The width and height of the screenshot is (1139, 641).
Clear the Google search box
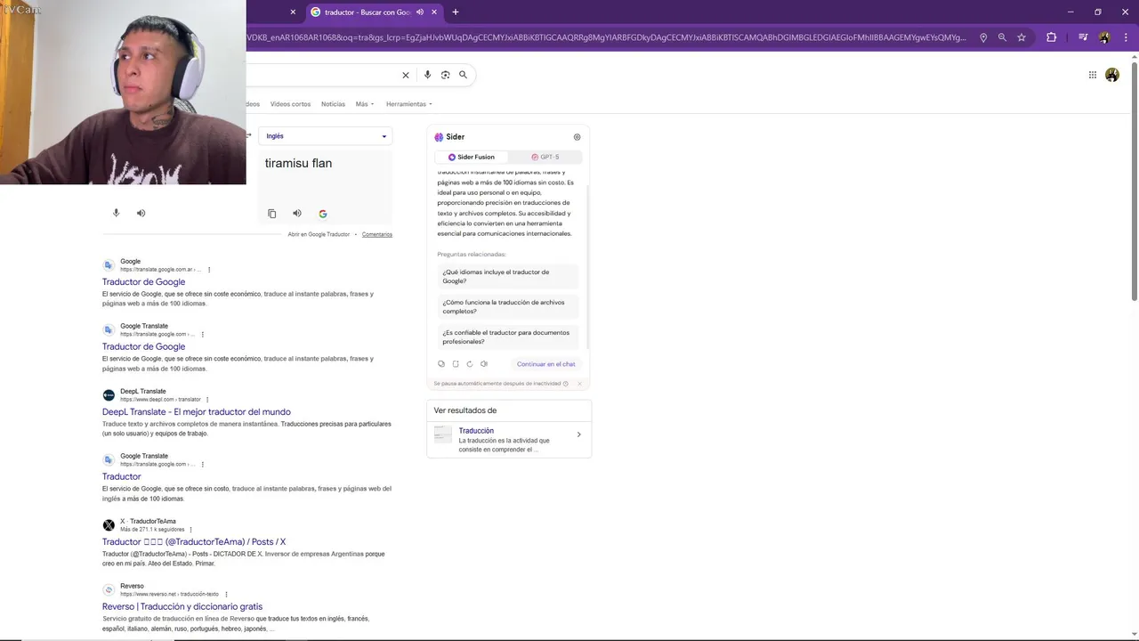(x=406, y=75)
